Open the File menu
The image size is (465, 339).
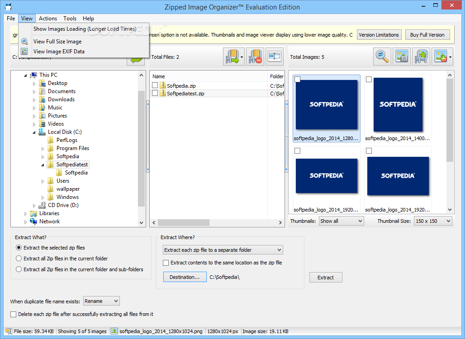(x=11, y=19)
